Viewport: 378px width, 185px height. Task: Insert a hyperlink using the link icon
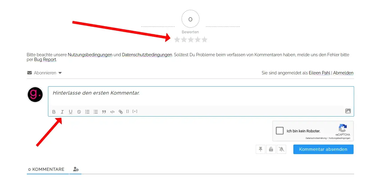click(121, 112)
